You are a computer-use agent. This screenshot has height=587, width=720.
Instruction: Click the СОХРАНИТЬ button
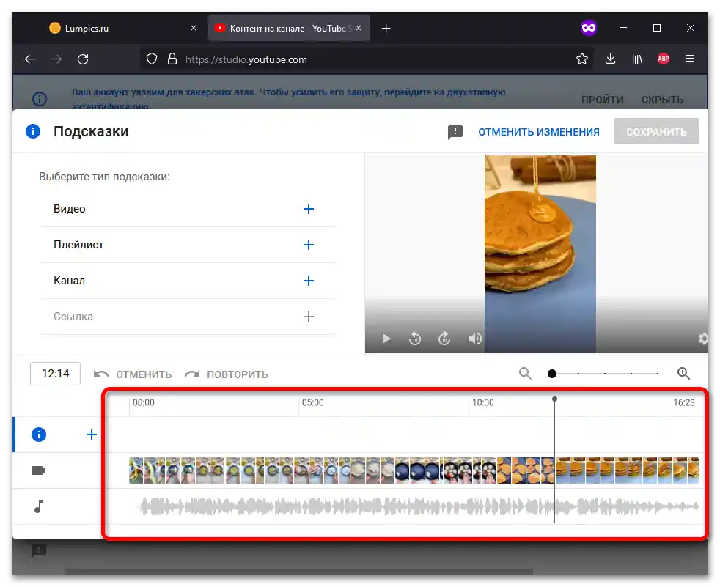[656, 131]
